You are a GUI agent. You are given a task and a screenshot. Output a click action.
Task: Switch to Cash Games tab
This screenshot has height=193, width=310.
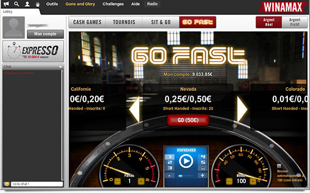(x=87, y=22)
